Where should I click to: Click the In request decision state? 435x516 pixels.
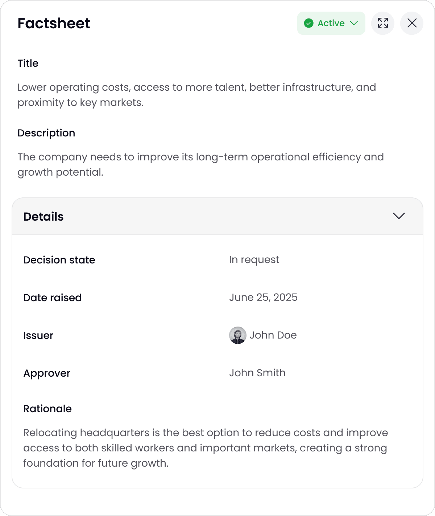point(254,260)
